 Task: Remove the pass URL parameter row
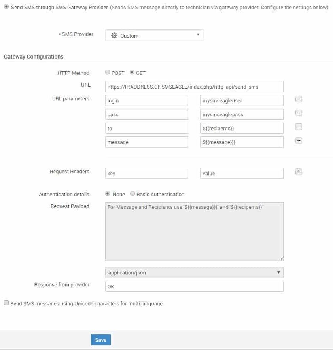(x=299, y=113)
